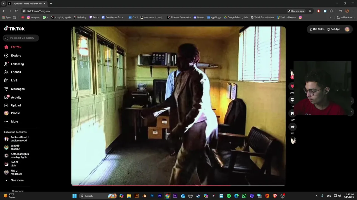Open the YouTube bookmark icon
The height and width of the screenshot is (200, 357).
point(23,17)
